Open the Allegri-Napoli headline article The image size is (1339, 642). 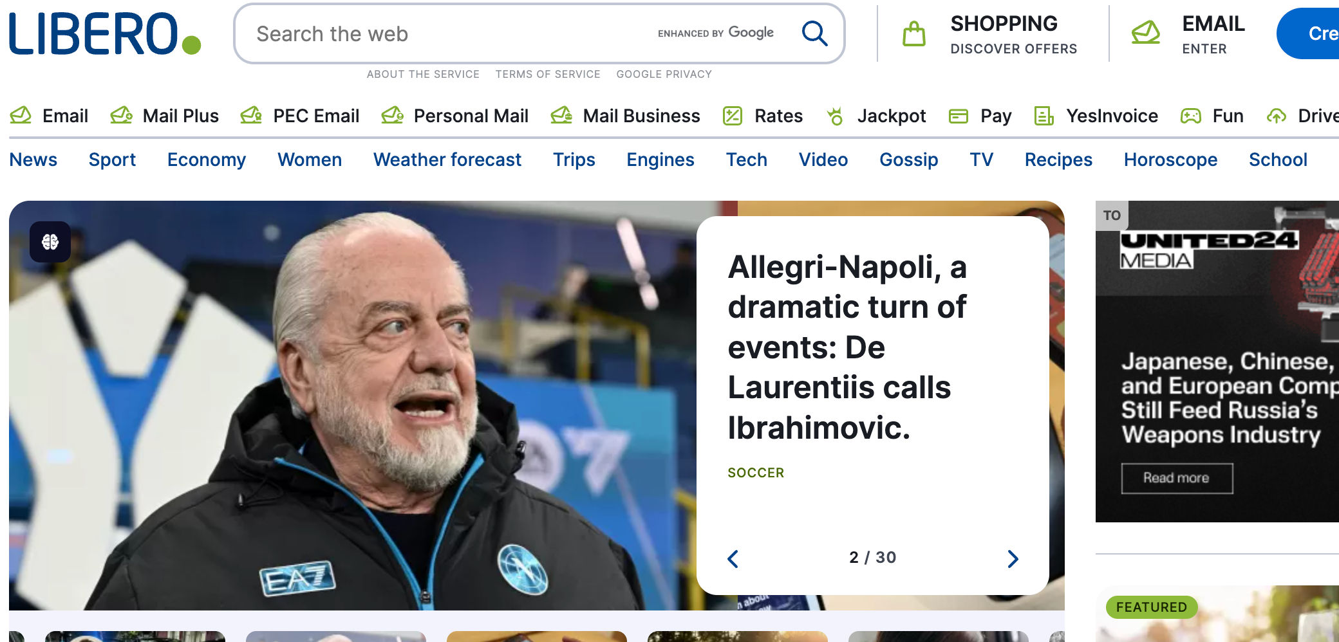848,347
